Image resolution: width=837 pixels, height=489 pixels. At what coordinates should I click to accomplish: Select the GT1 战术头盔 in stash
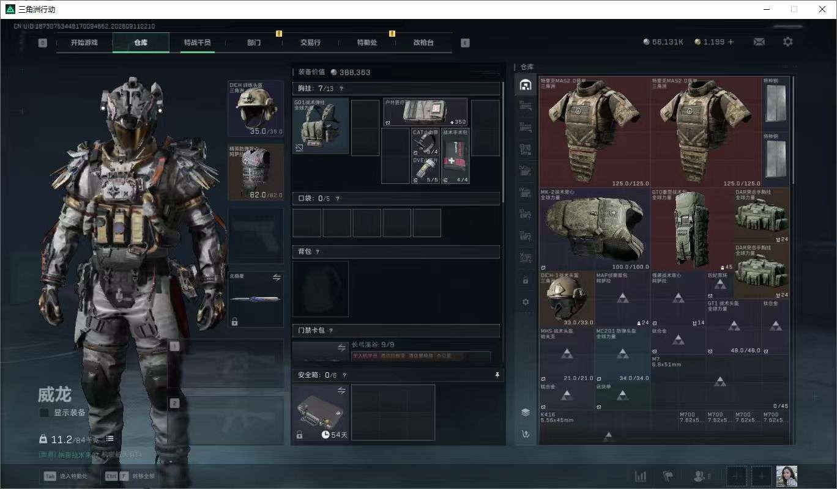[x=734, y=326]
